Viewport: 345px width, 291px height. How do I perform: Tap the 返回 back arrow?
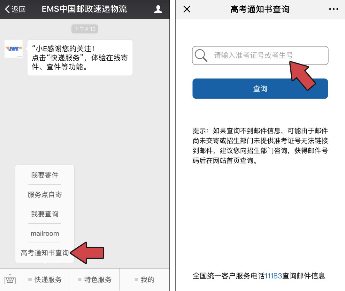(x=15, y=9)
